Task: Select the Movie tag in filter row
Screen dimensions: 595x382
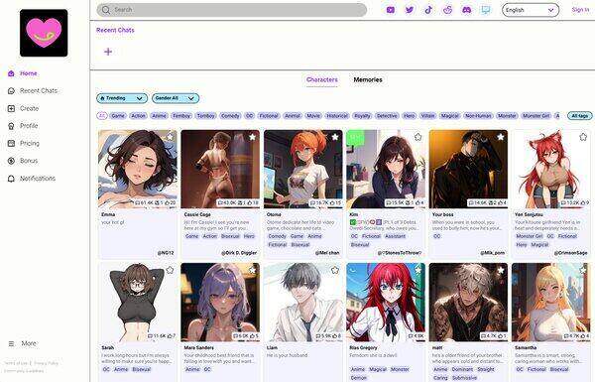Action: point(313,116)
